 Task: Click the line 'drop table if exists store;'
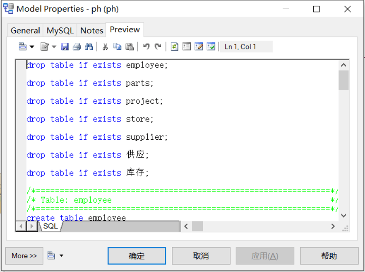tap(90, 119)
